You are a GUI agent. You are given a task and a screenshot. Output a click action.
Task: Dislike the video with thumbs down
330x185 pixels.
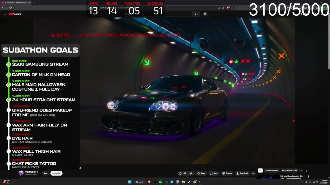coord(191,173)
